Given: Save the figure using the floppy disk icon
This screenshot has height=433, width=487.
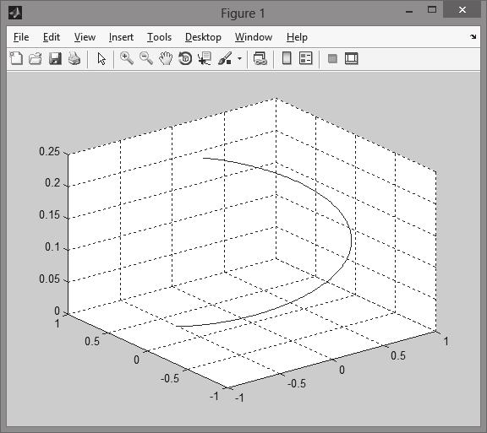Looking at the screenshot, I should click(x=55, y=58).
